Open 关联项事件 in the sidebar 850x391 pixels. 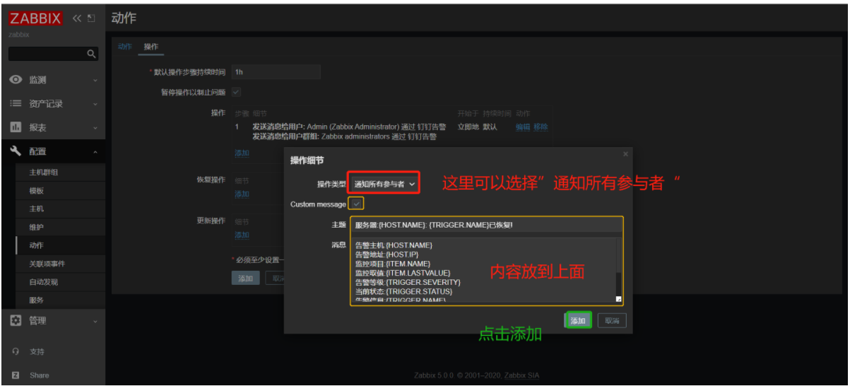[x=47, y=264]
